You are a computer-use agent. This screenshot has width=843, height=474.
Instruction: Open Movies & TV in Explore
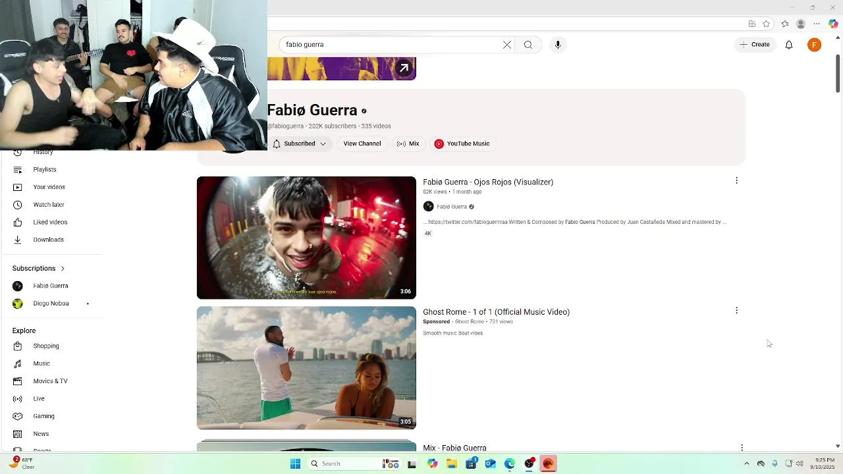point(51,381)
